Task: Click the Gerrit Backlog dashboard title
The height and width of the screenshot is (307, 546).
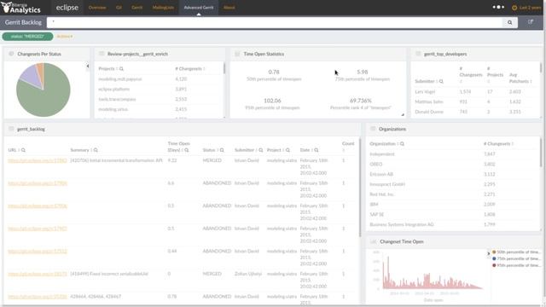Action: click(x=23, y=22)
